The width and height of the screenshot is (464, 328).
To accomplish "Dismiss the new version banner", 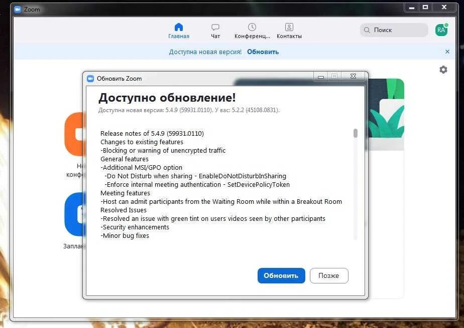I will coord(447,52).
